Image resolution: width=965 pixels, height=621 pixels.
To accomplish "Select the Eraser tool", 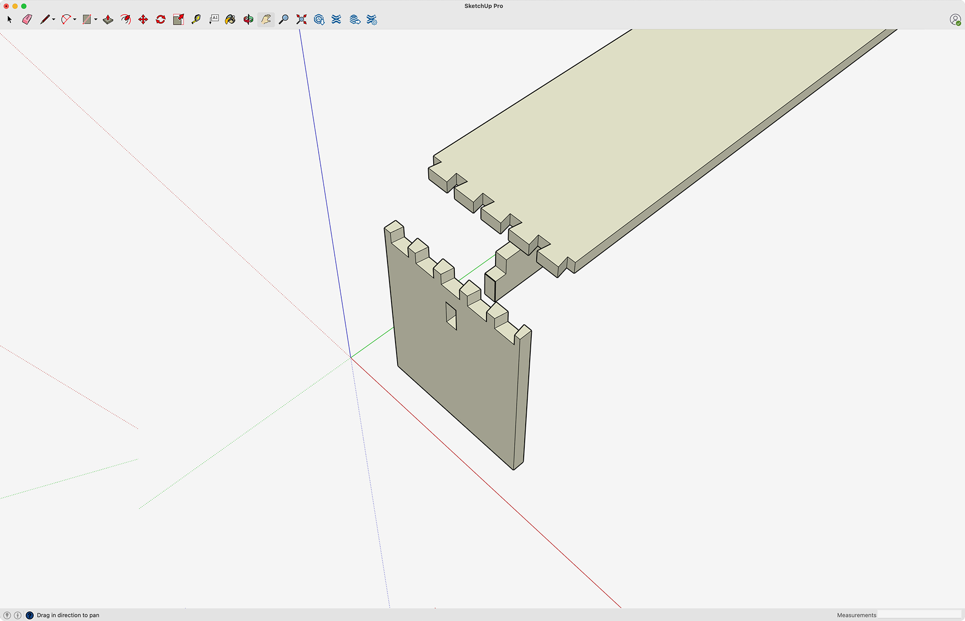I will point(27,20).
